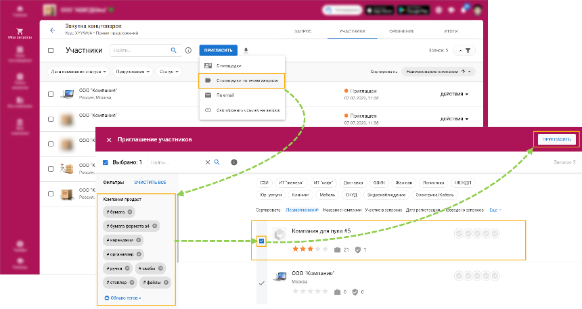This screenshot has width=582, height=309.
Task: Remove the '# карандаши' tag chip
Action: [139, 240]
